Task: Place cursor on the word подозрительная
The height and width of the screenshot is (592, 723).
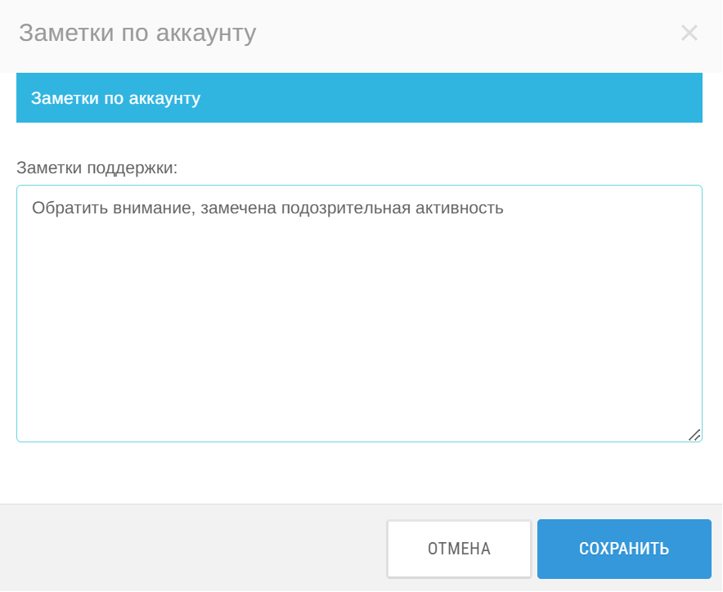Action: (x=346, y=208)
